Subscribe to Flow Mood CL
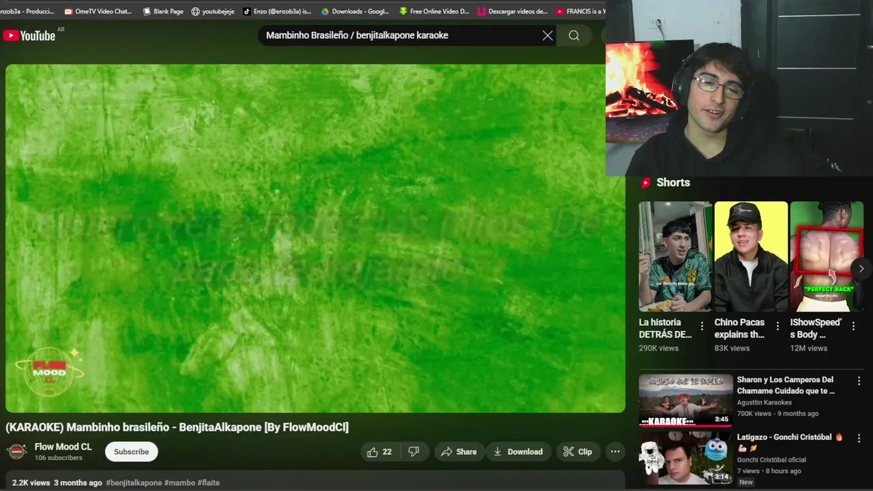 [132, 451]
